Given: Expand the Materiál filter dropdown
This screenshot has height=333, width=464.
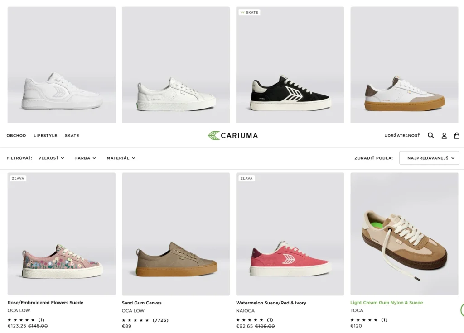Looking at the screenshot, I should [121, 158].
